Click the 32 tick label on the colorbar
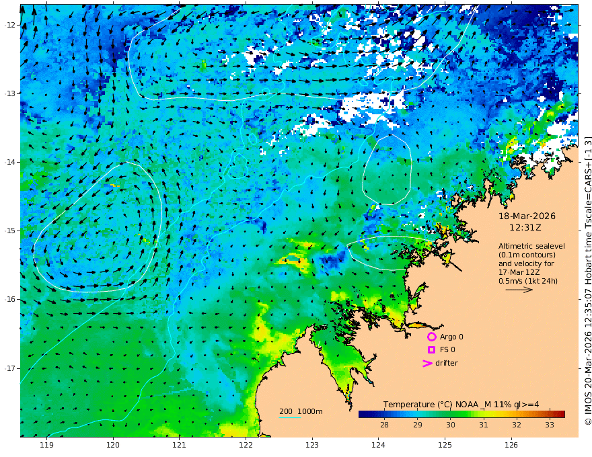Screen dimensions: 592x457 click(x=517, y=425)
